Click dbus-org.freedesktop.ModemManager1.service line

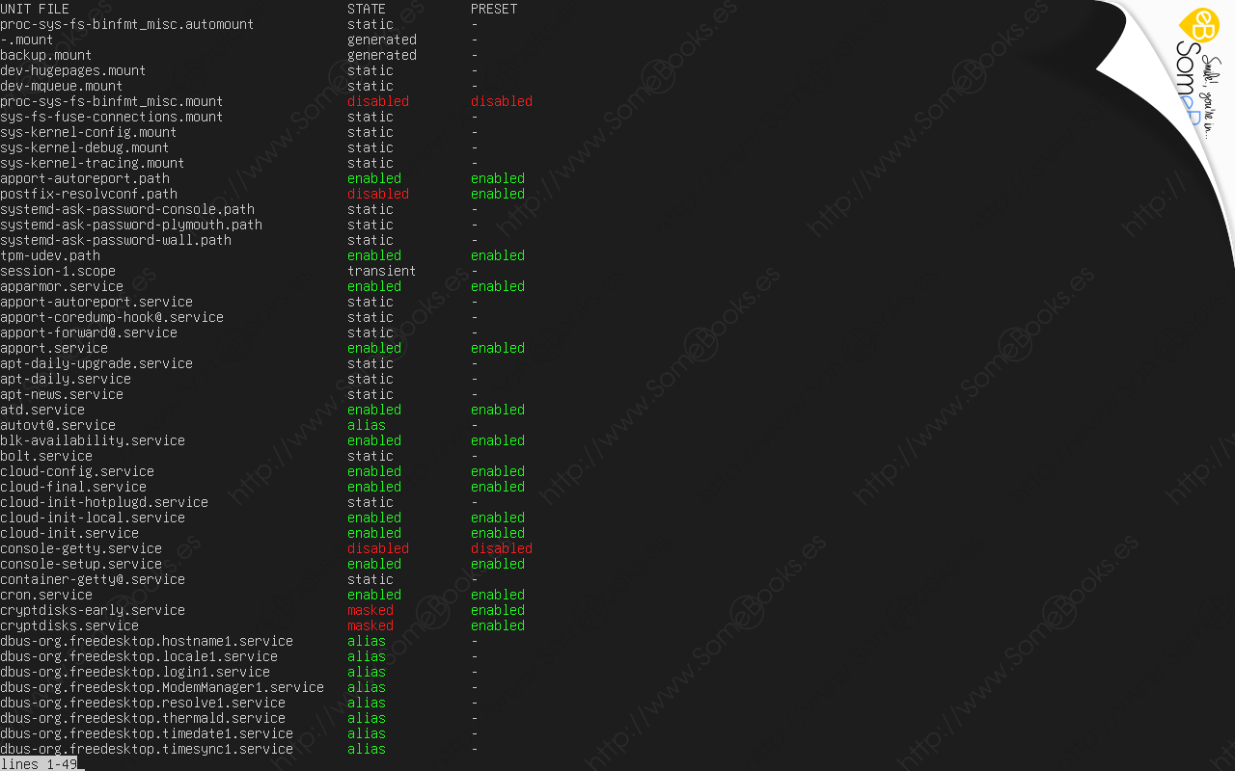tap(162, 687)
